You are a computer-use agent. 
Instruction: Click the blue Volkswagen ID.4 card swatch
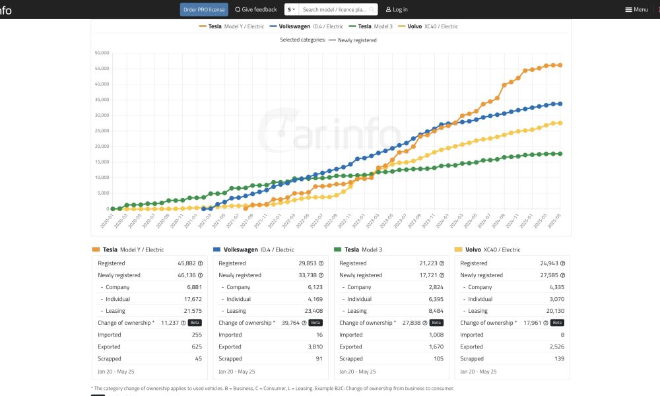coord(216,249)
